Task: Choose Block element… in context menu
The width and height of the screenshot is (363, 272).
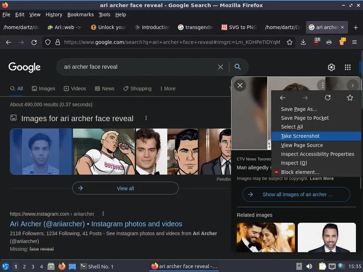Action: [x=316, y=172]
